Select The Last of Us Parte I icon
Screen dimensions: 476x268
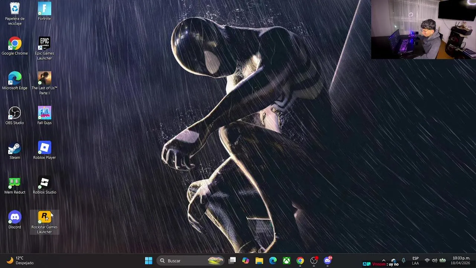click(x=44, y=83)
